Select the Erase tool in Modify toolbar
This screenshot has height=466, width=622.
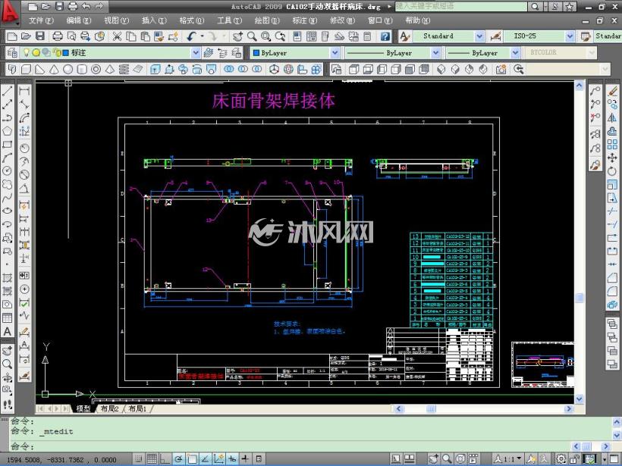tap(613, 91)
